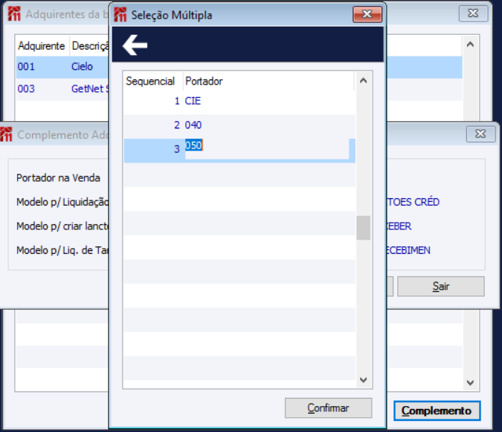Click scroll-down arrow in Adquirentes window list

(x=470, y=382)
